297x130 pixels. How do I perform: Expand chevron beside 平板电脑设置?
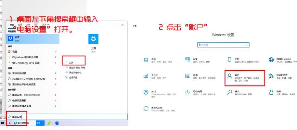coord(56,73)
